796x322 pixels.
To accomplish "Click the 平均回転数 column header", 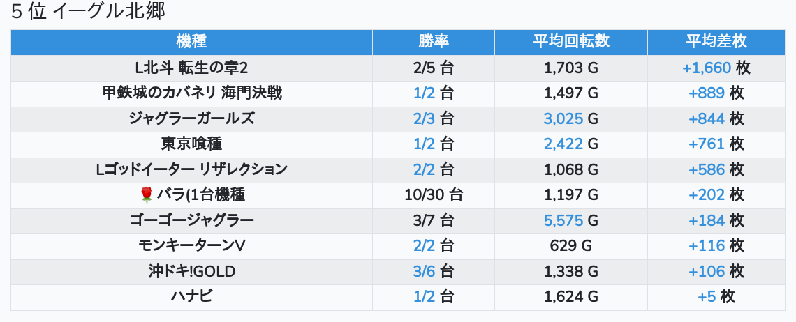I will point(570,41).
